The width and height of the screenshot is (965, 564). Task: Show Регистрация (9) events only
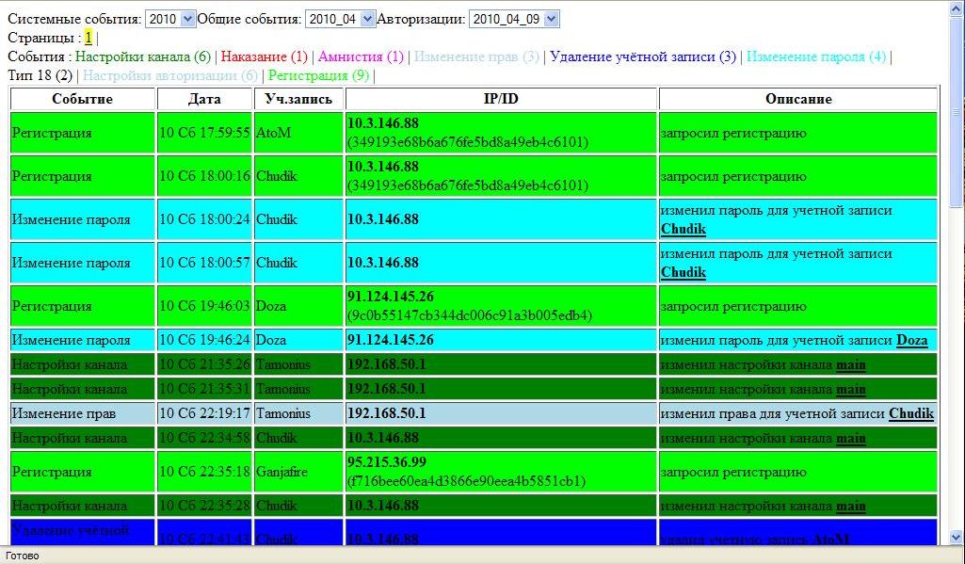(319, 75)
